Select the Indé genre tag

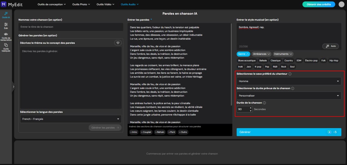pyautogui.click(x=240, y=67)
